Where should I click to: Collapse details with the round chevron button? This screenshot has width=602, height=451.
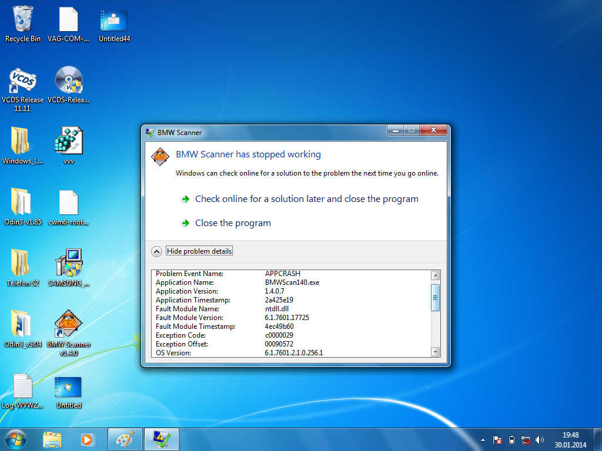(156, 251)
